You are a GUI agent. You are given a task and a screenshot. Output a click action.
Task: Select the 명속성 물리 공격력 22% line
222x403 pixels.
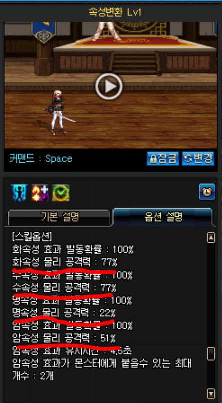point(64,313)
